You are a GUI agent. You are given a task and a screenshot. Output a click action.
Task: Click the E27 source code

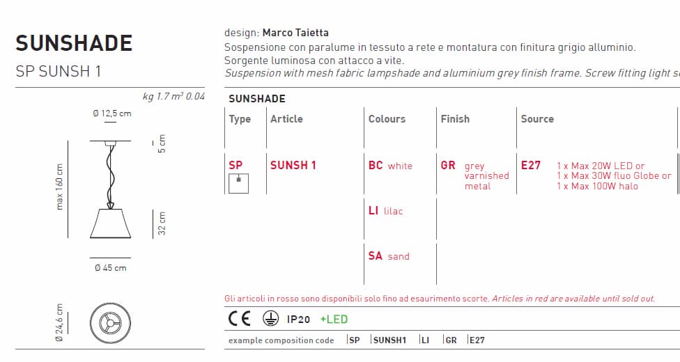pos(531,165)
